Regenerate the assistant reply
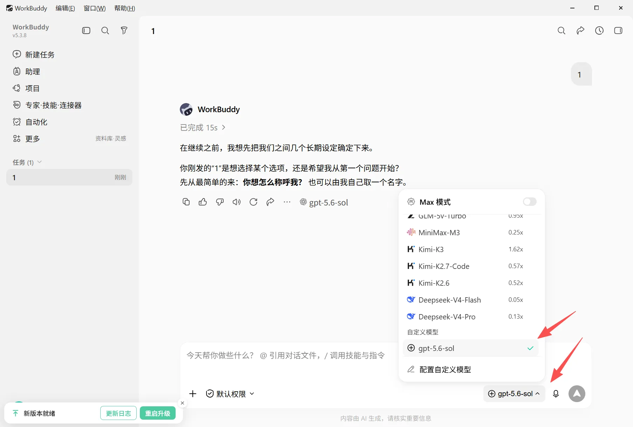 253,202
